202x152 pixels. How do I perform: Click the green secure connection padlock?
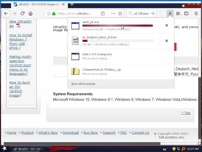pos(54,13)
